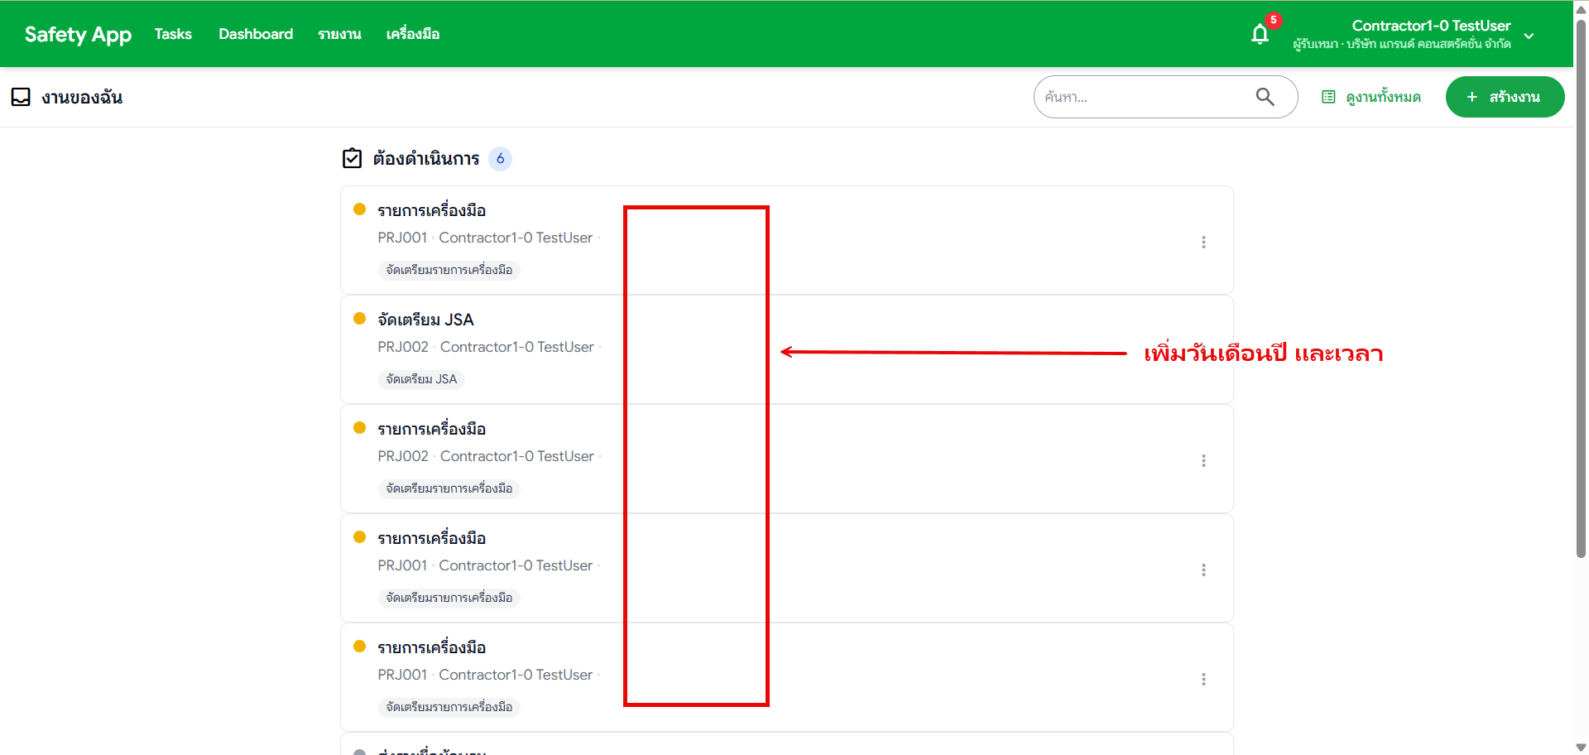The height and width of the screenshot is (755, 1589).
Task: Click the inbox icon beside งานของฉัน
Action: click(21, 96)
